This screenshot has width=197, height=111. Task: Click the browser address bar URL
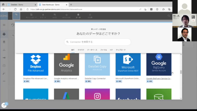(x=56, y=9)
